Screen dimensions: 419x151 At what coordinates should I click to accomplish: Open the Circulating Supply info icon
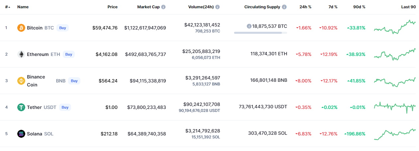[284, 7]
